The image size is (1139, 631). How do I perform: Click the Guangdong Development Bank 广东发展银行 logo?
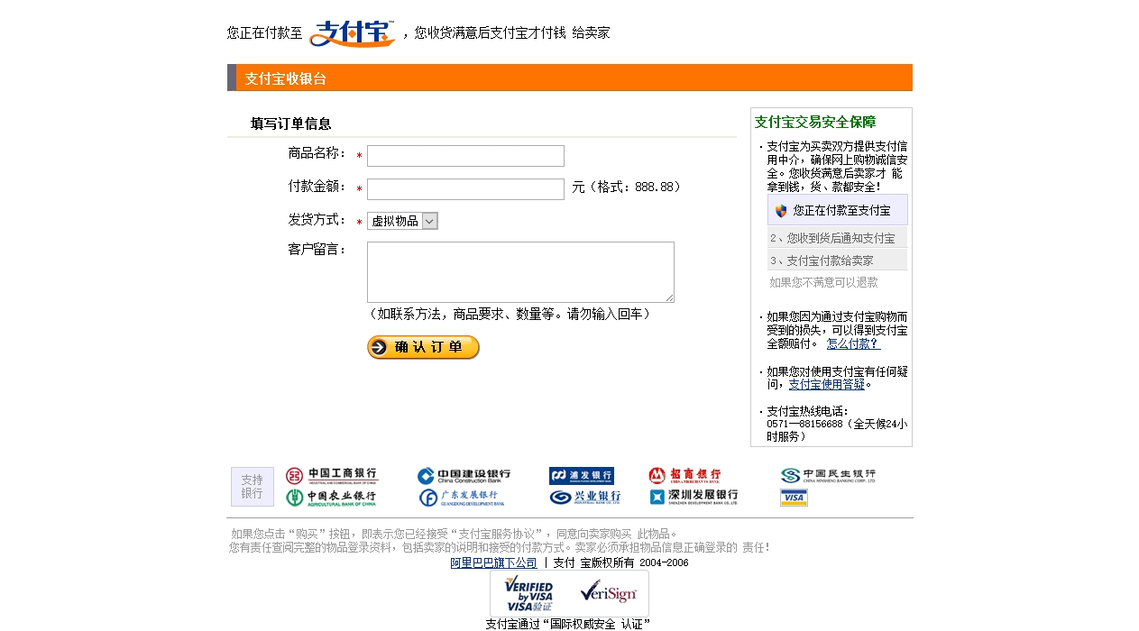[x=462, y=498]
